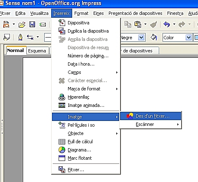
Task: Open the Negre line color dropdown
Action: pyautogui.click(x=141, y=37)
